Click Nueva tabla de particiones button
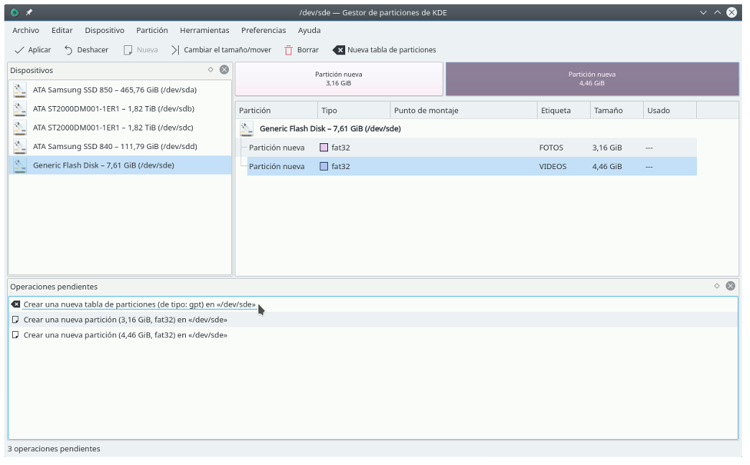Screen dimensions: 750x465 pyautogui.click(x=385, y=50)
